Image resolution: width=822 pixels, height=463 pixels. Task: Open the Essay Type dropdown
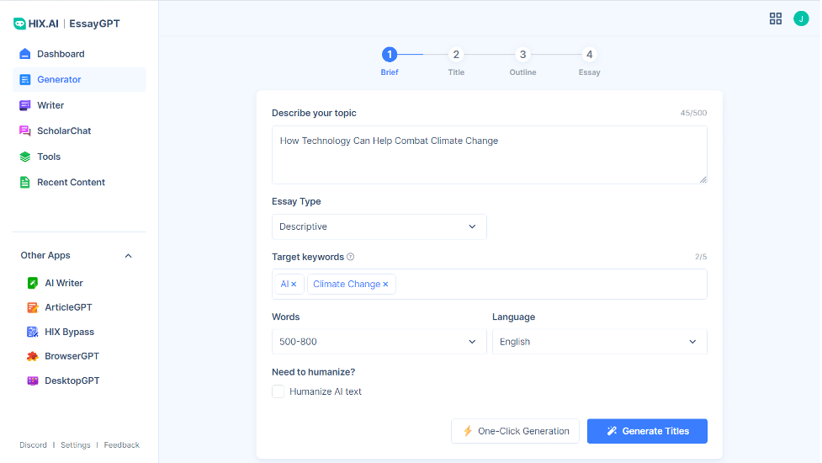379,226
